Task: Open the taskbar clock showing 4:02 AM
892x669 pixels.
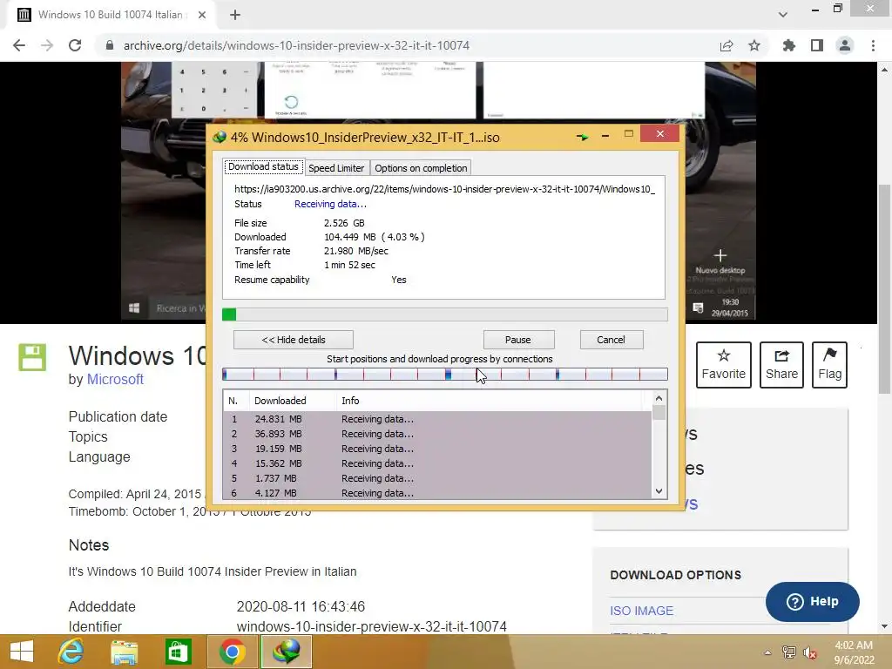Action: [x=854, y=652]
